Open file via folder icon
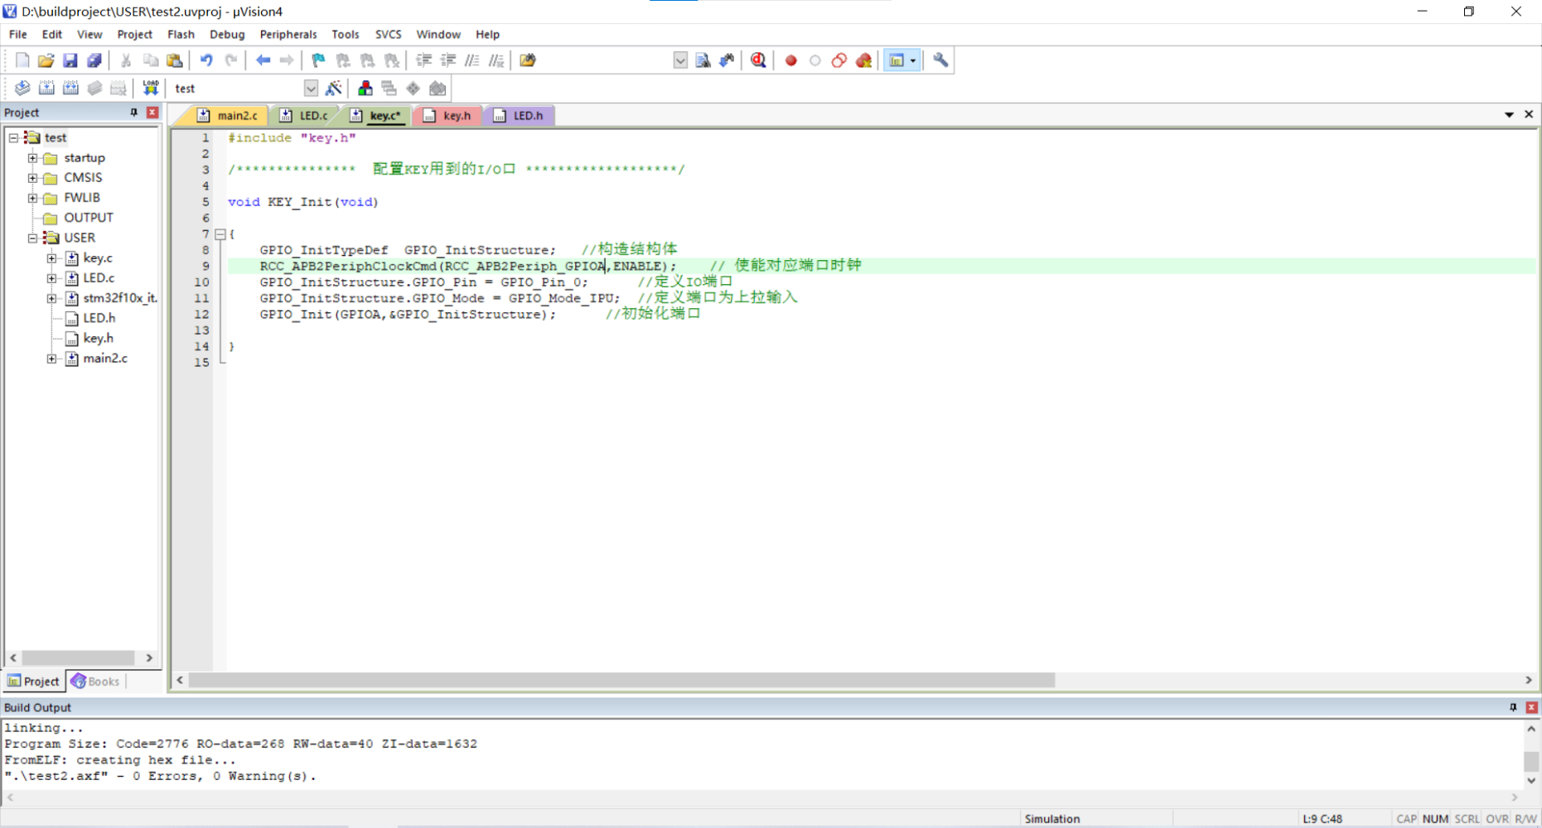Viewport: 1542px width, 828px height. click(46, 60)
